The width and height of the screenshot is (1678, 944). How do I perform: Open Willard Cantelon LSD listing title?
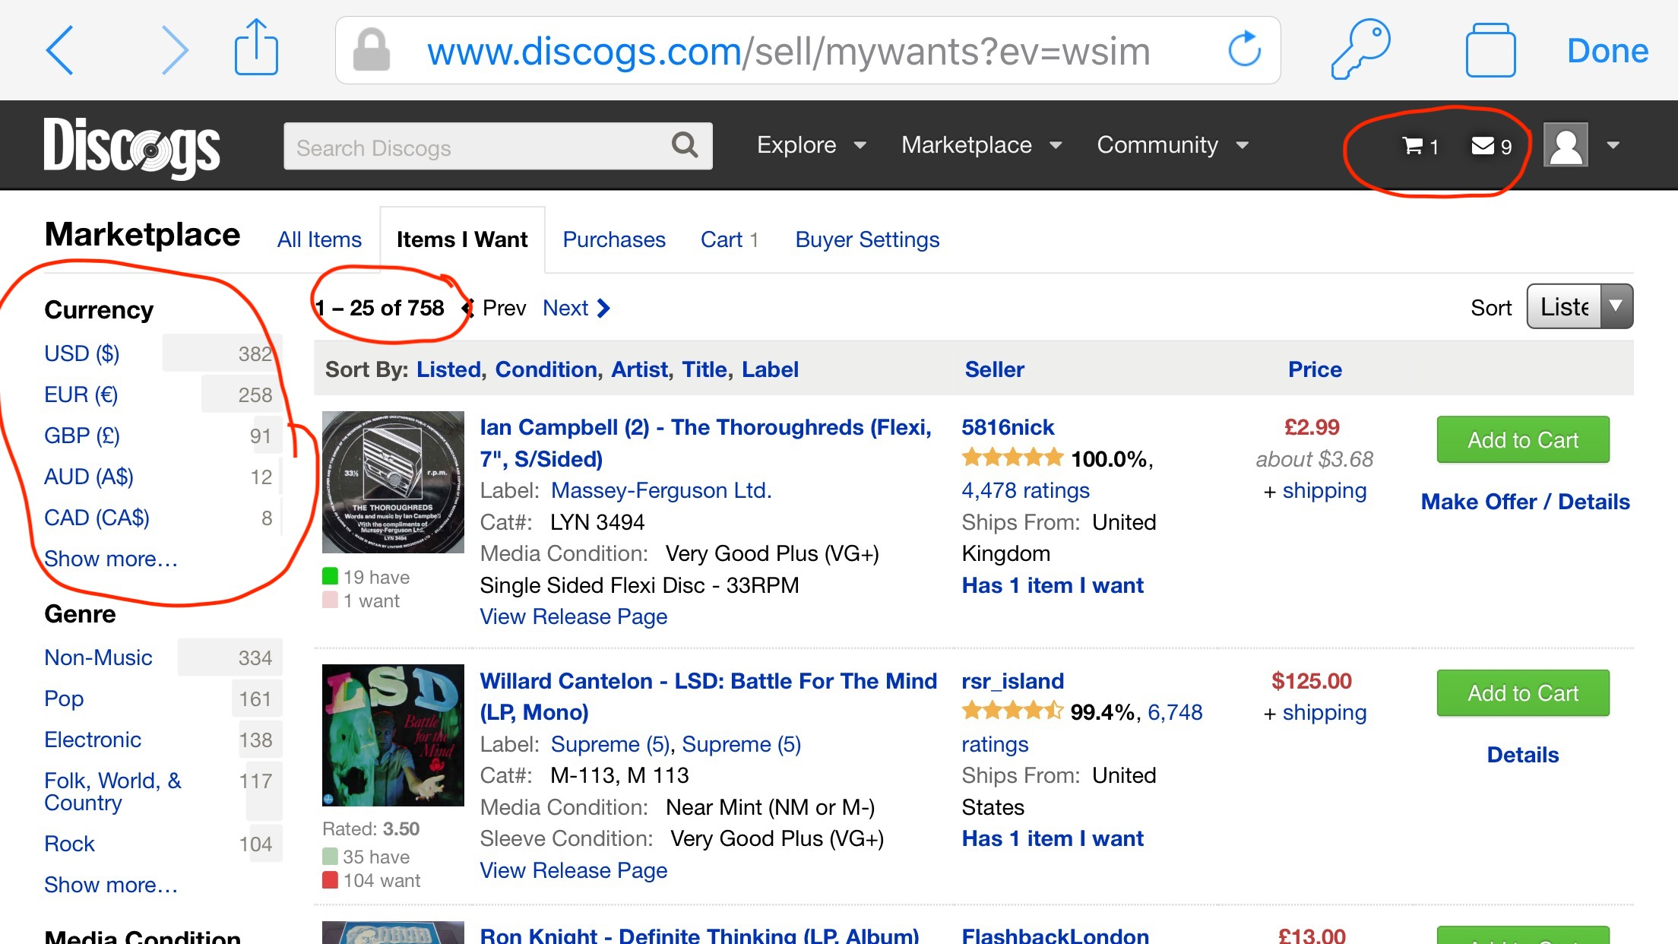point(708,696)
